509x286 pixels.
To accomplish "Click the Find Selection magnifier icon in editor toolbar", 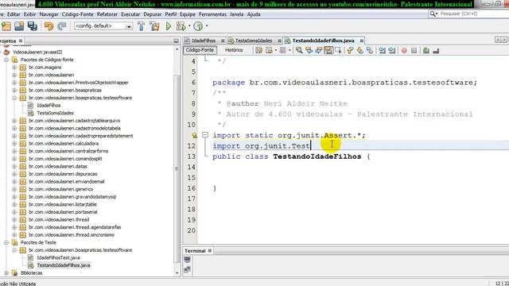I will click(299, 50).
